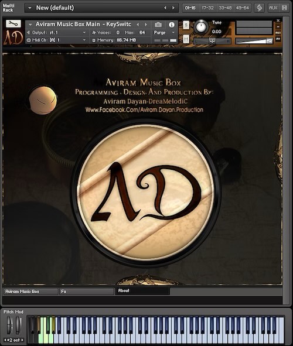Load the next instrument with the right arrow
The width and height of the screenshot is (293, 346).
[146, 25]
